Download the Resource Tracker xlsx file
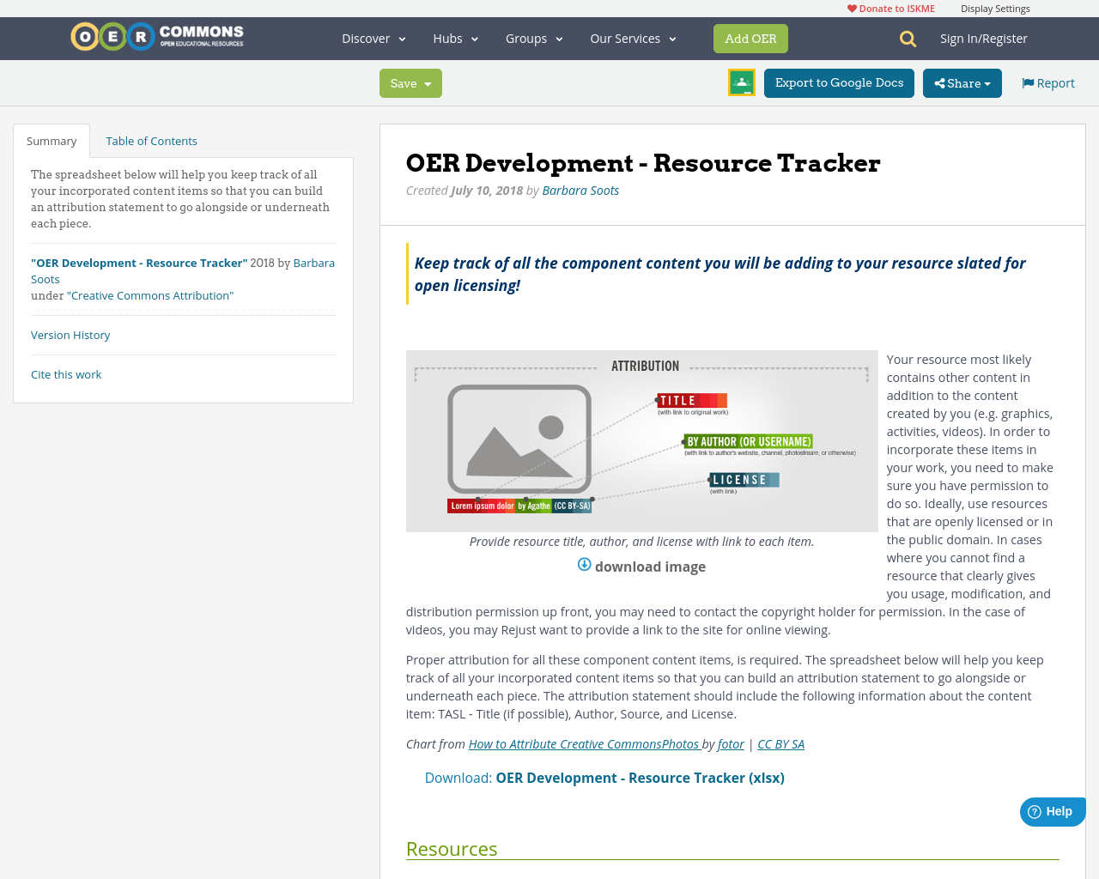 point(640,777)
